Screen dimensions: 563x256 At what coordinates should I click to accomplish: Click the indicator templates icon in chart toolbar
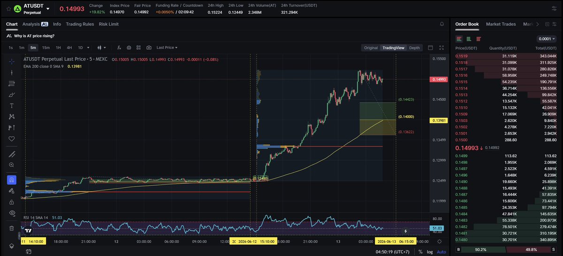coord(129,47)
